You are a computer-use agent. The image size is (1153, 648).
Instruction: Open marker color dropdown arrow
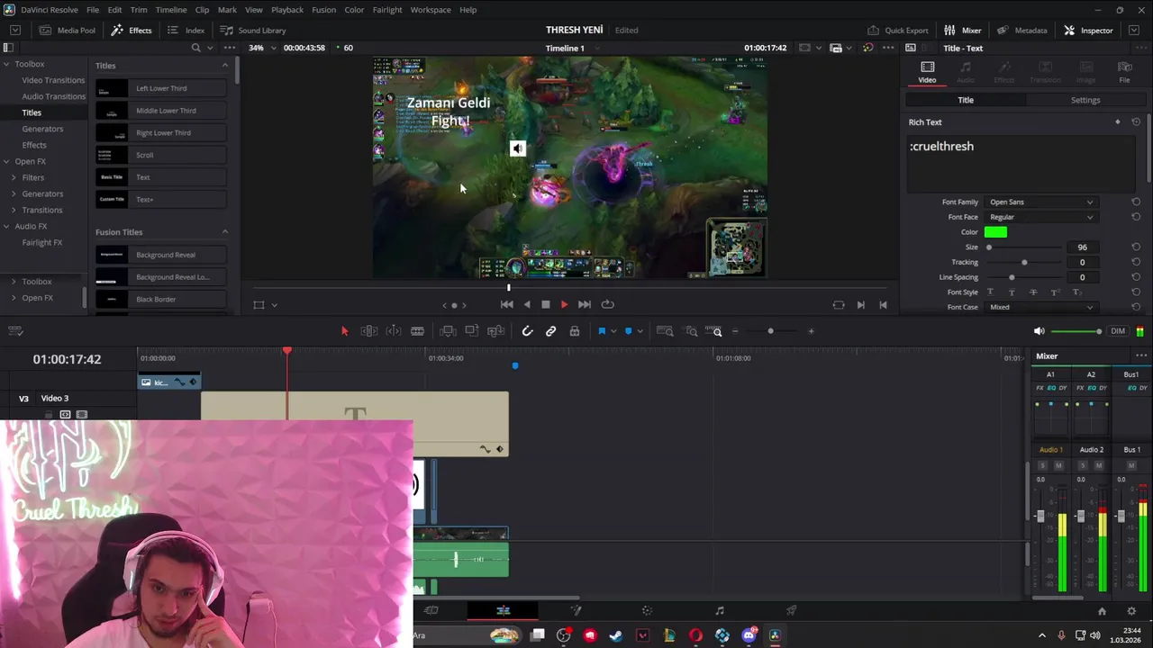point(640,331)
